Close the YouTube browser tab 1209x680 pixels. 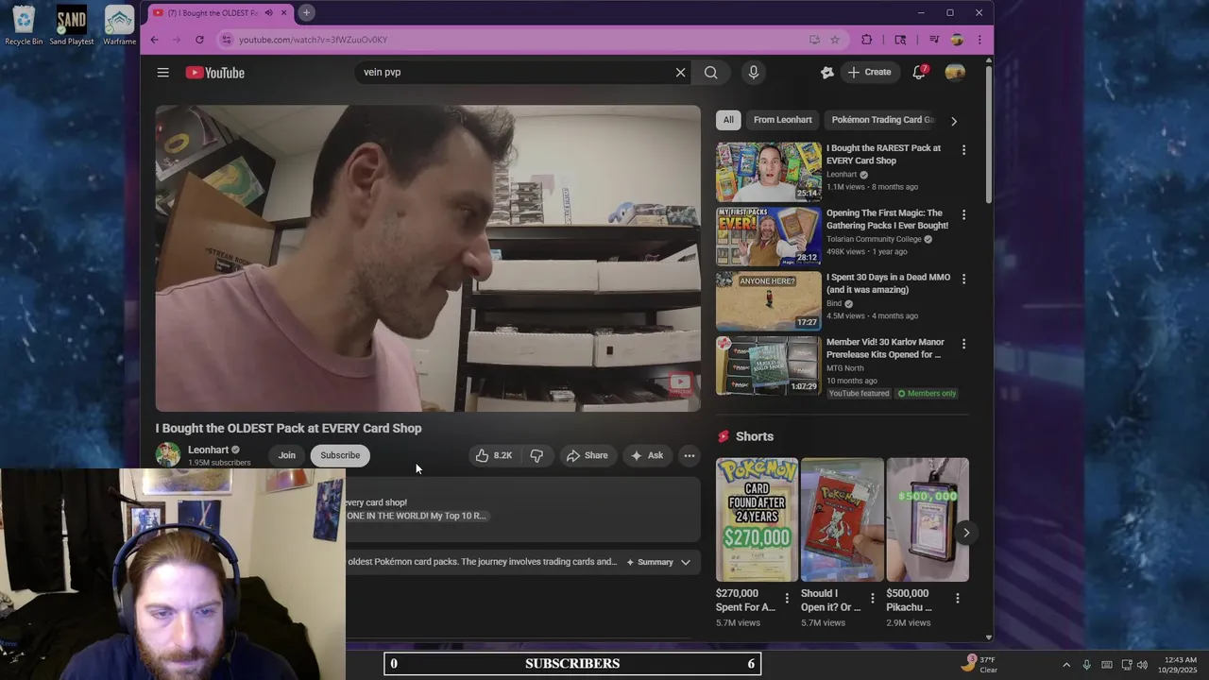click(283, 12)
